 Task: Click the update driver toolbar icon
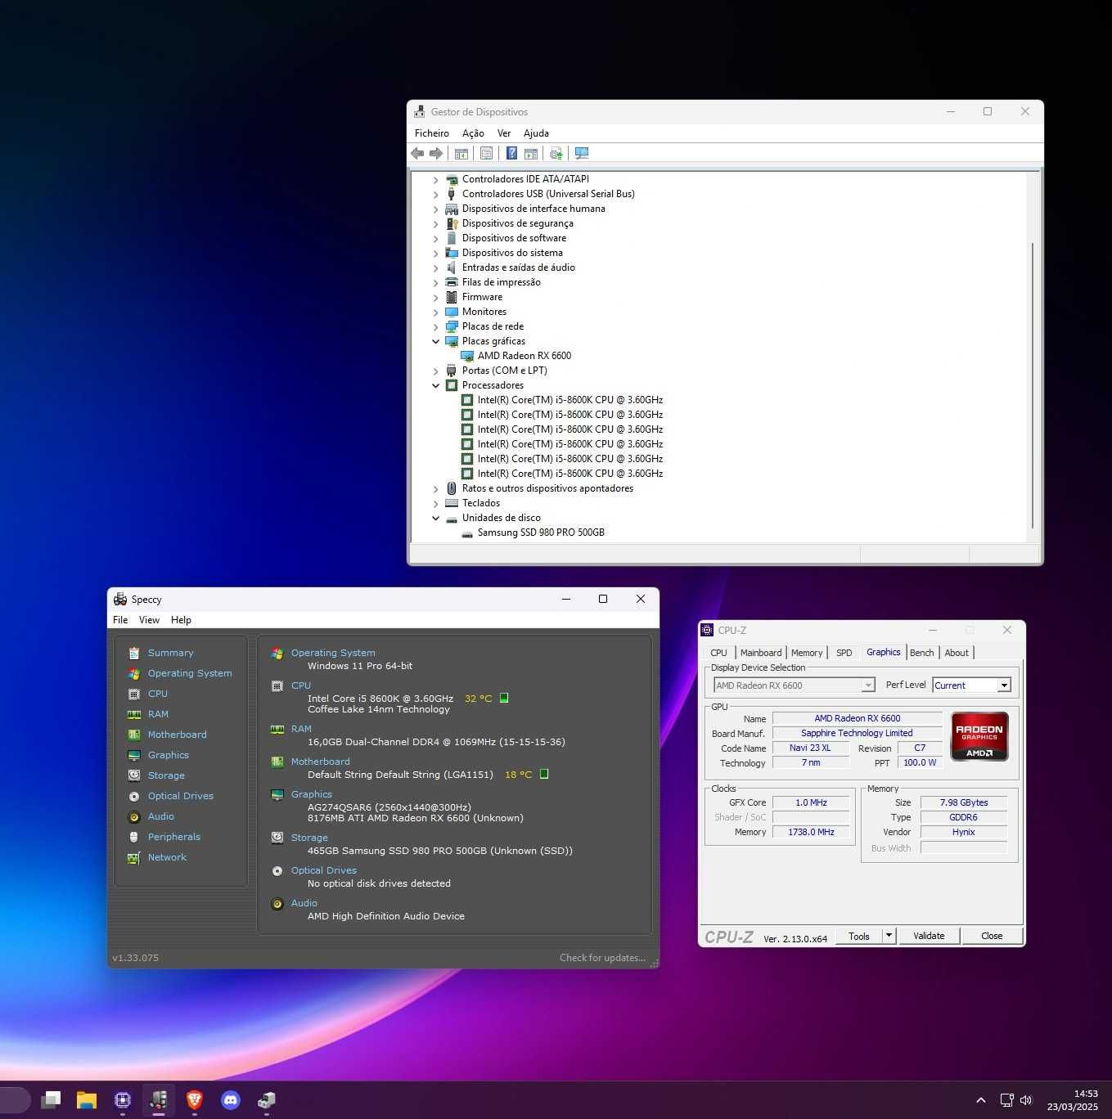pyautogui.click(x=556, y=153)
